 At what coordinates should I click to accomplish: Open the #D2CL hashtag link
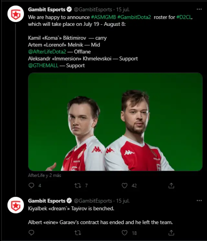(184, 17)
